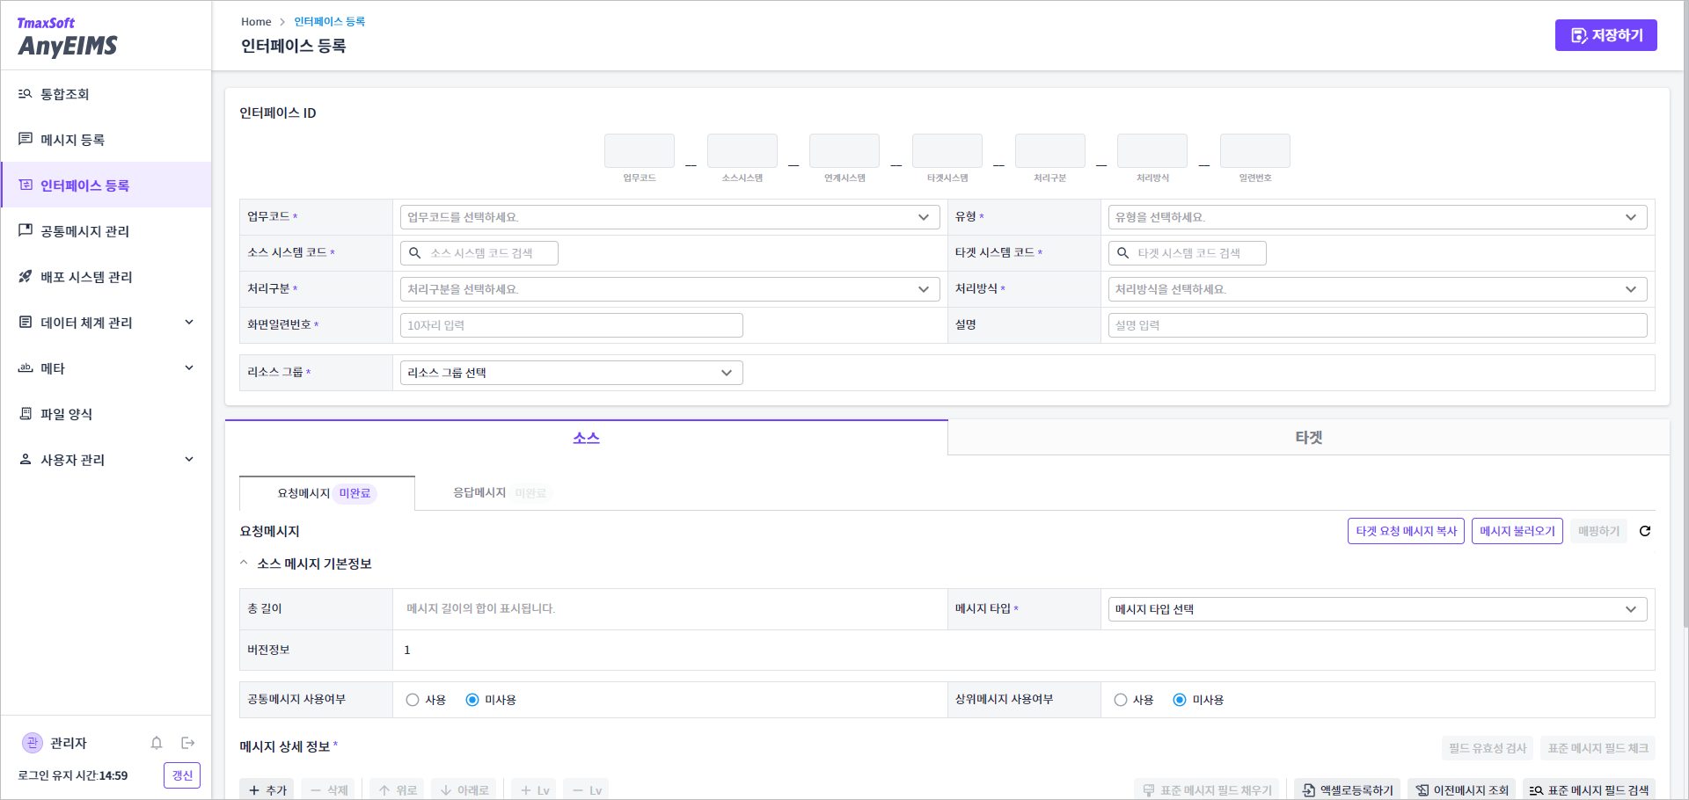The image size is (1689, 800).
Task: Open notifications bell icon
Action: click(157, 743)
